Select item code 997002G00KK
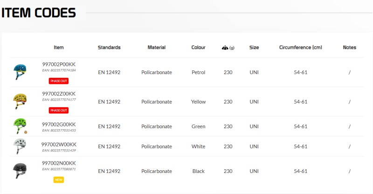 59,125
